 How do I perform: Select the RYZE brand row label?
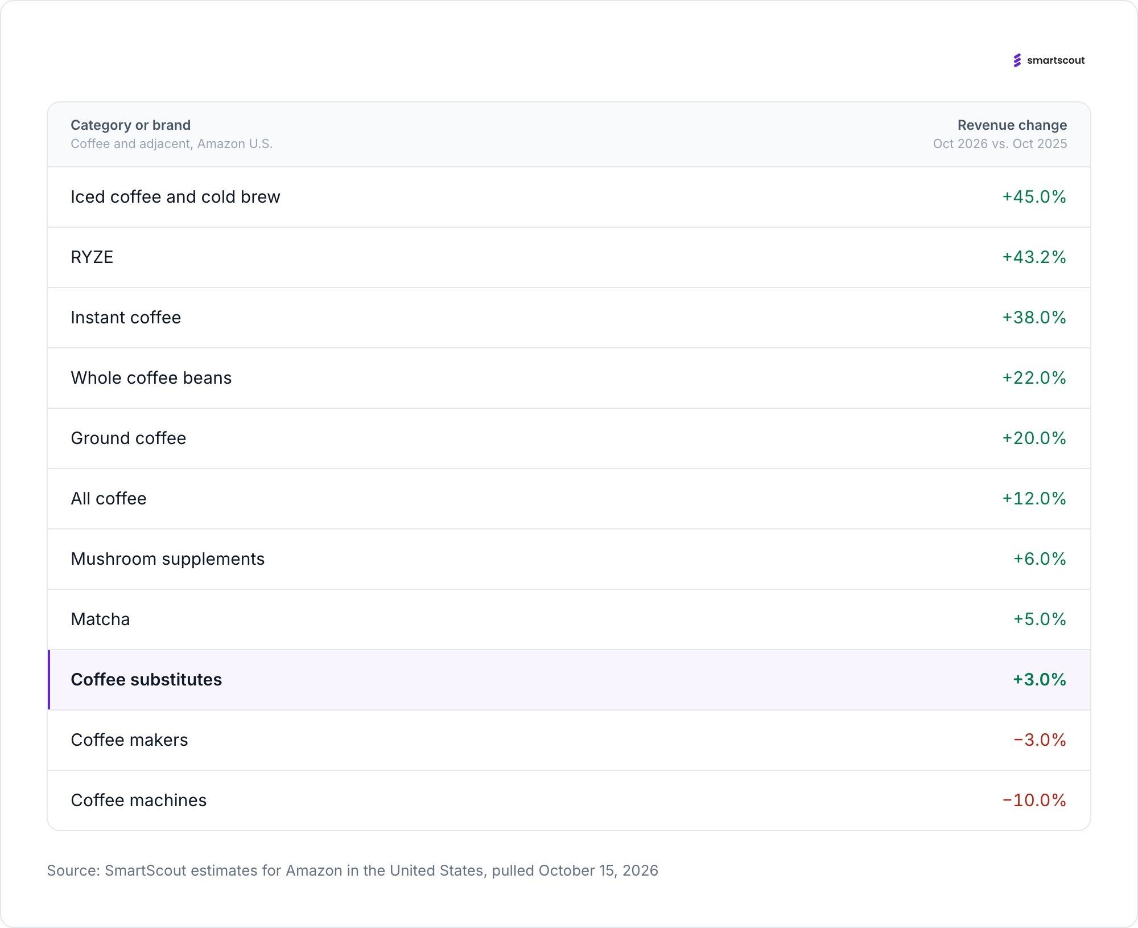(x=92, y=257)
